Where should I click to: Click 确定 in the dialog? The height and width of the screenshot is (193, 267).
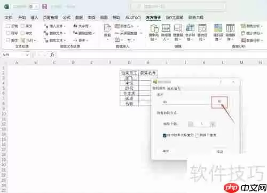(x=166, y=151)
